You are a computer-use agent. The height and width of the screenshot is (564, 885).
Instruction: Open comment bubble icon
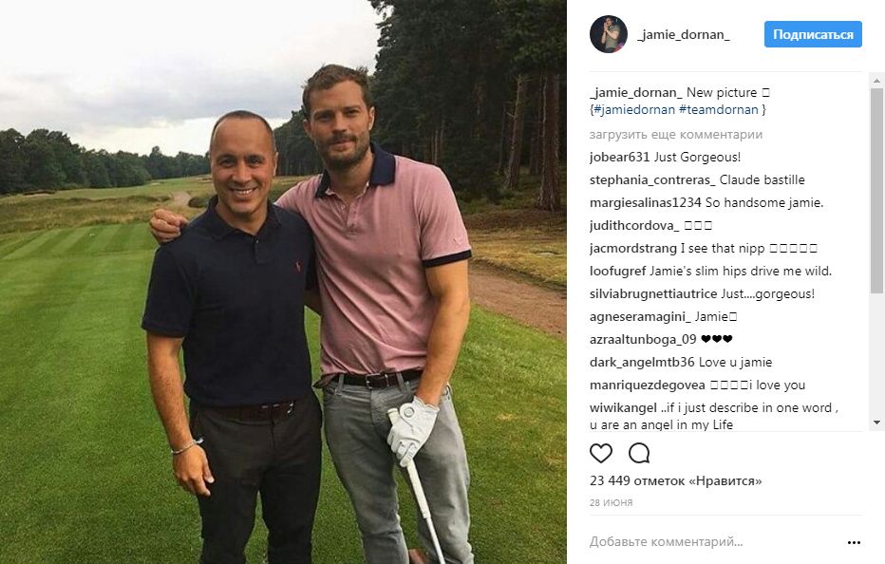click(639, 453)
